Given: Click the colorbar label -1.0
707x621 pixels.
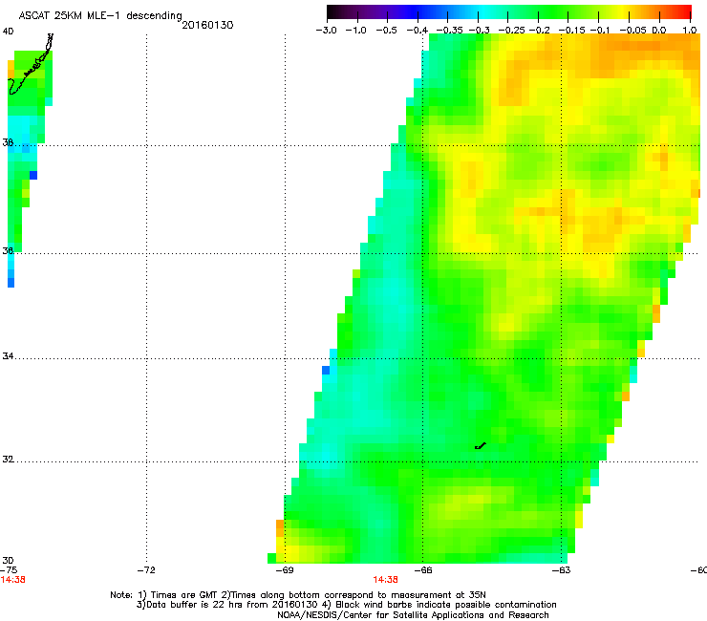Looking at the screenshot, I should 356,31.
